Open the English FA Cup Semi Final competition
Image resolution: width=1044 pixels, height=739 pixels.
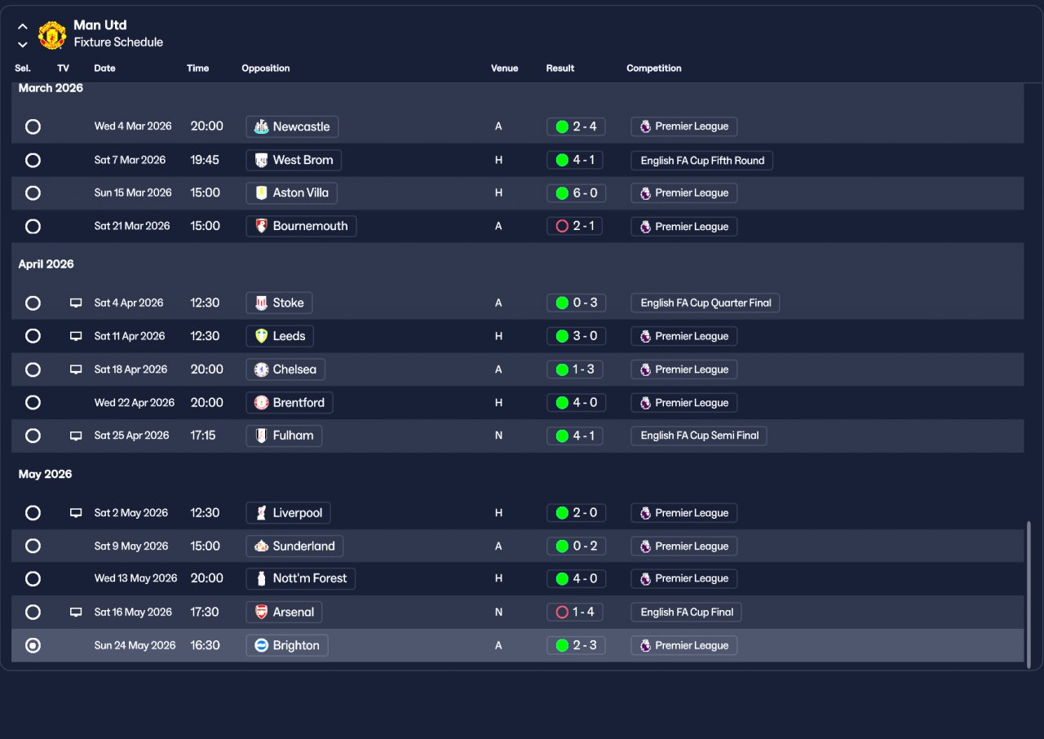[699, 436]
